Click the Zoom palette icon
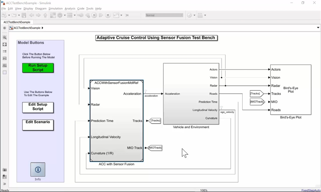The width and height of the screenshot is (321, 192). tap(4, 38)
